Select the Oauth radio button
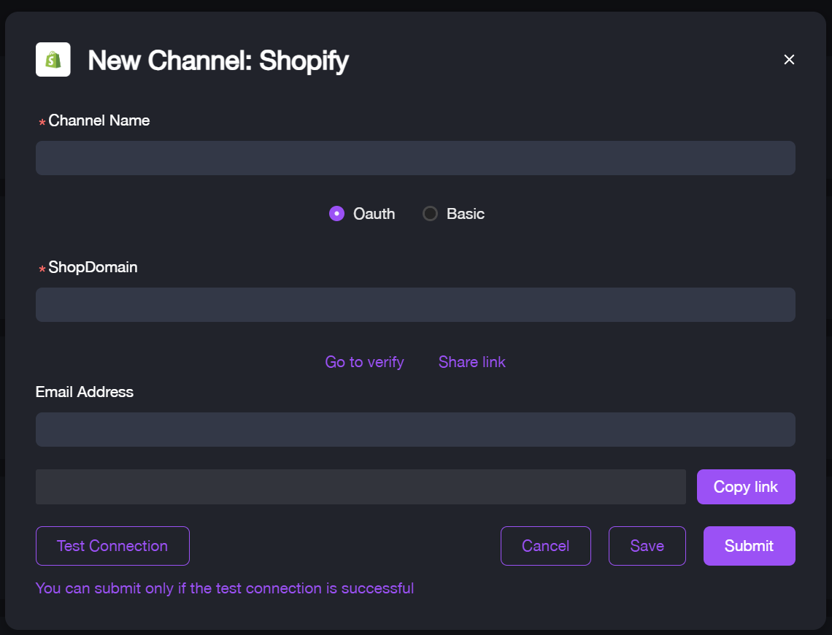This screenshot has height=635, width=832. (336, 214)
